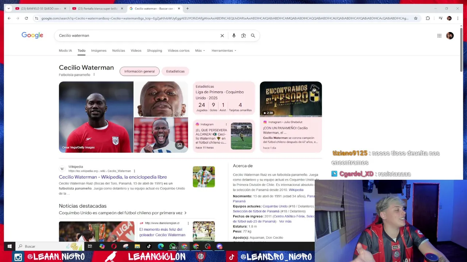The width and height of the screenshot is (467, 262).
Task: Open the Google account avatar
Action: pos(450,36)
